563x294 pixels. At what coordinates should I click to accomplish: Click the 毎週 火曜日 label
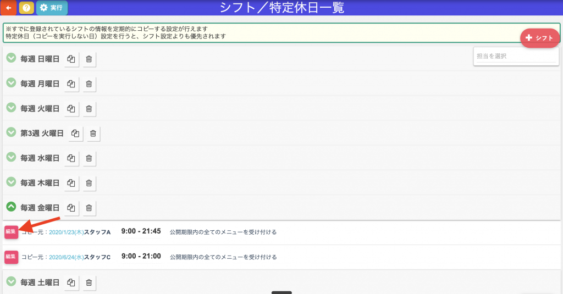[x=40, y=108]
